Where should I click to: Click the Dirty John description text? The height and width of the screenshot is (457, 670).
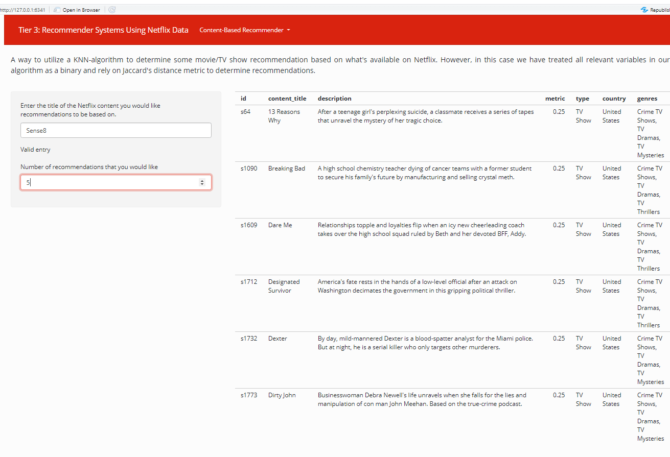coord(422,399)
